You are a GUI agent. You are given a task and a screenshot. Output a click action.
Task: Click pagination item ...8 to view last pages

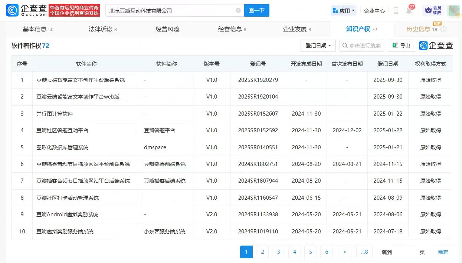[x=364, y=252]
